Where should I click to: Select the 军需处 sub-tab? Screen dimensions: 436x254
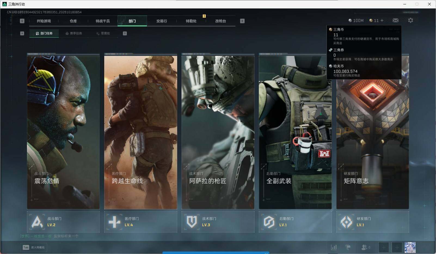(x=103, y=33)
